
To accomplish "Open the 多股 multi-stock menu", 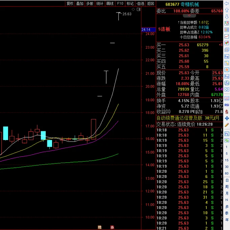I will (x=90, y=3).
